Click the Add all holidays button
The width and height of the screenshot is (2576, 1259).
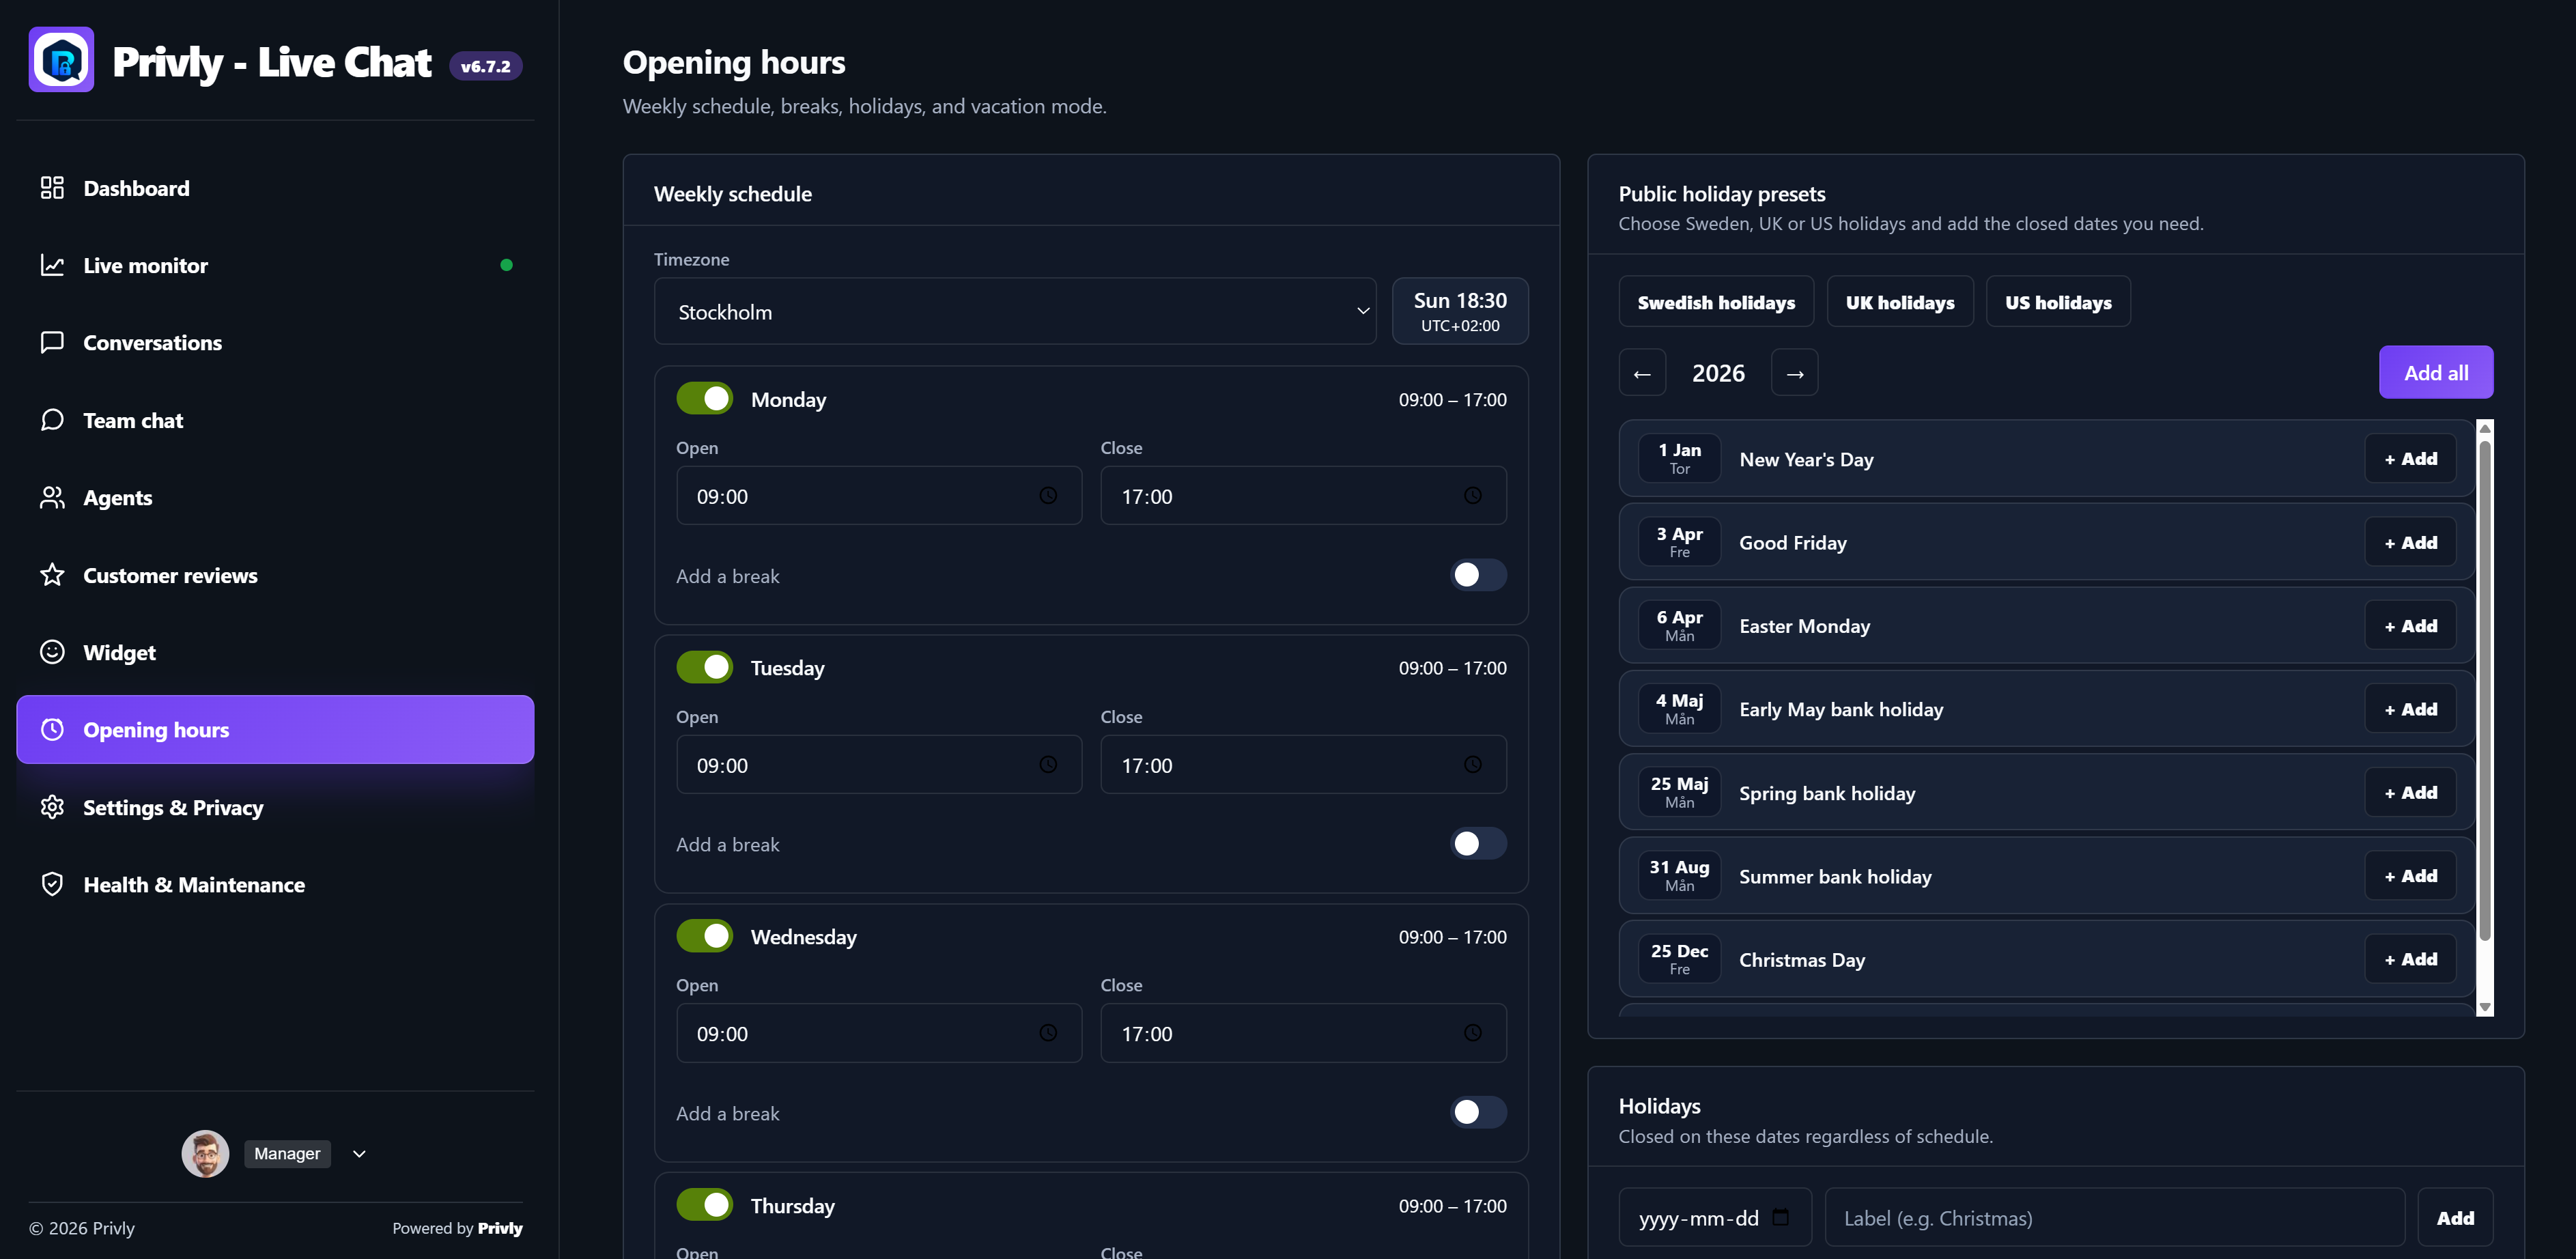tap(2436, 372)
